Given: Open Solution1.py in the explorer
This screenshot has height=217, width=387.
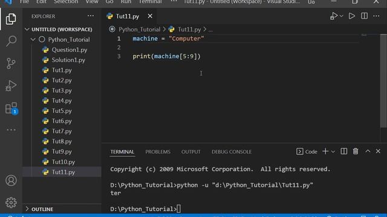Looking at the screenshot, I should [68, 60].
